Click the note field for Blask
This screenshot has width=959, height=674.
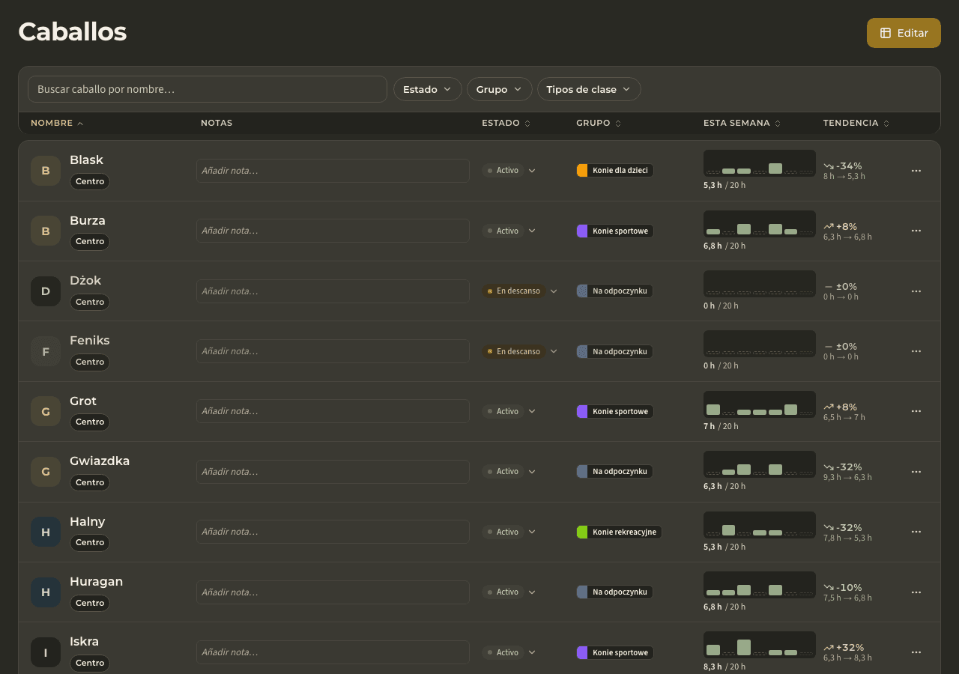[333, 171]
